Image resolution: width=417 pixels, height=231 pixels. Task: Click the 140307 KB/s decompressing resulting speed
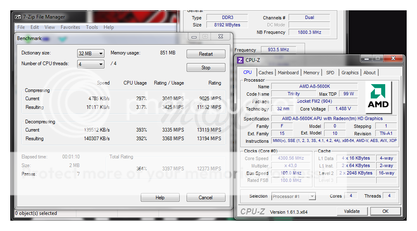click(97, 139)
